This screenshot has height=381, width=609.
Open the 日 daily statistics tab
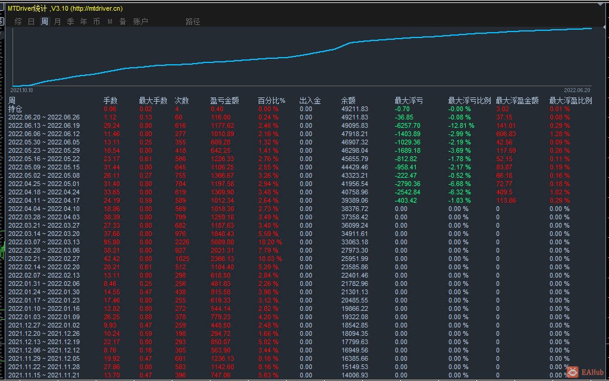point(32,22)
